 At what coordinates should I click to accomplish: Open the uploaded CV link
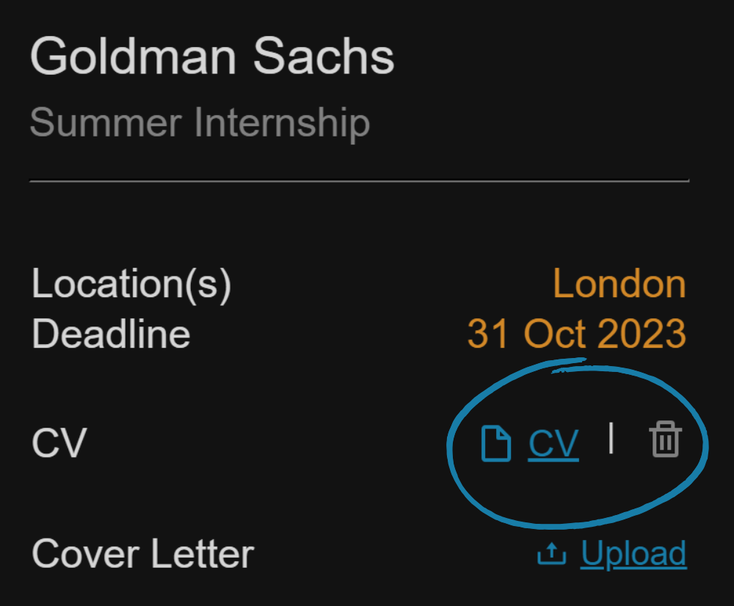click(x=553, y=444)
